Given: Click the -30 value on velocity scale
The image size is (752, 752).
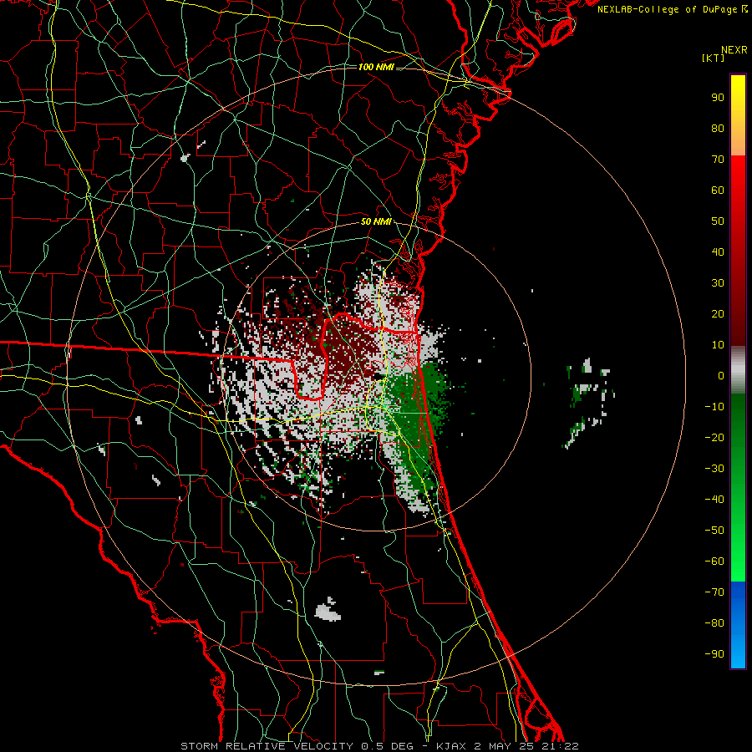Looking at the screenshot, I should coord(714,469).
